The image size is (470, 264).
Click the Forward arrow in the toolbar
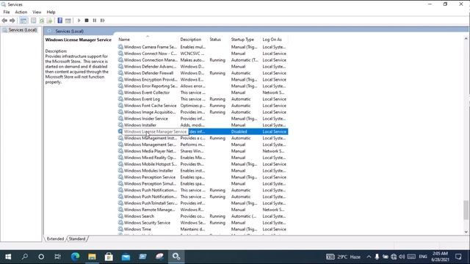(x=12, y=21)
